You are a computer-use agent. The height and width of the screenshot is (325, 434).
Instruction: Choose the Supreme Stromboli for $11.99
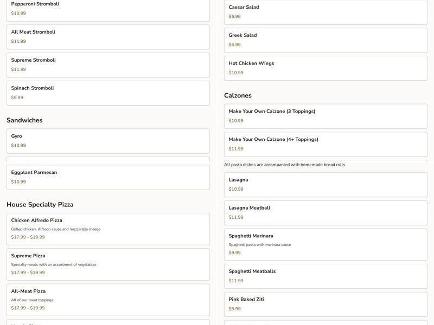(108, 65)
